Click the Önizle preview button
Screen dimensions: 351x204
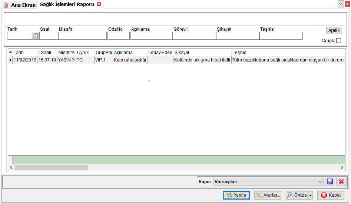297,195
